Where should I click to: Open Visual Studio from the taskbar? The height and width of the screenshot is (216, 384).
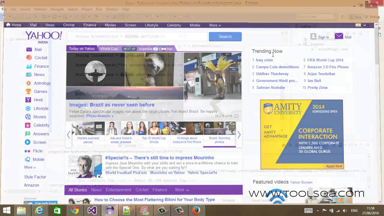tap(92, 211)
